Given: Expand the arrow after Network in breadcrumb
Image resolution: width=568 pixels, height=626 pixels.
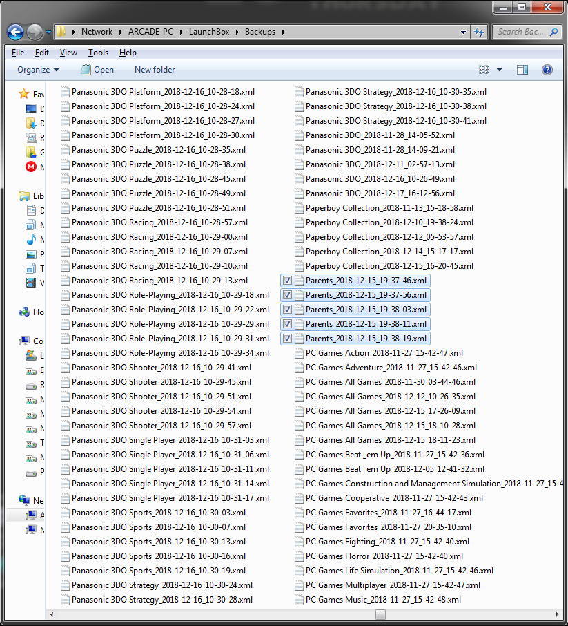Looking at the screenshot, I should pyautogui.click(x=121, y=32).
